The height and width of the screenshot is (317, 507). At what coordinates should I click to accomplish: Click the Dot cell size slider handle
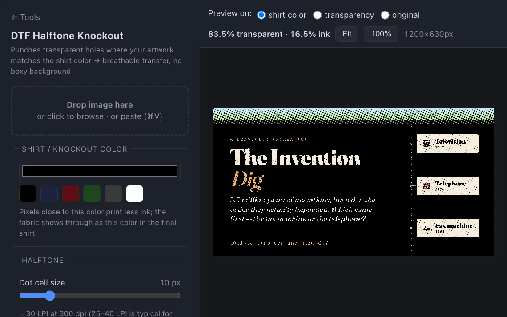click(x=50, y=296)
